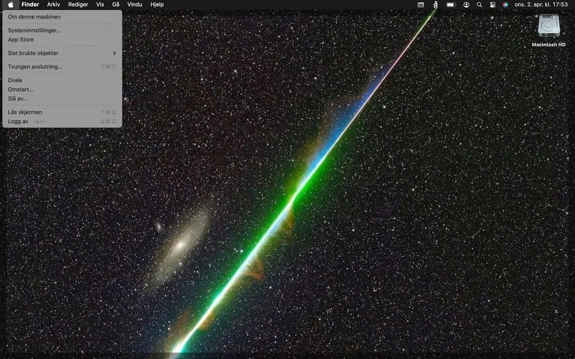
Task: Open the Arkiv menu
Action: pos(53,5)
